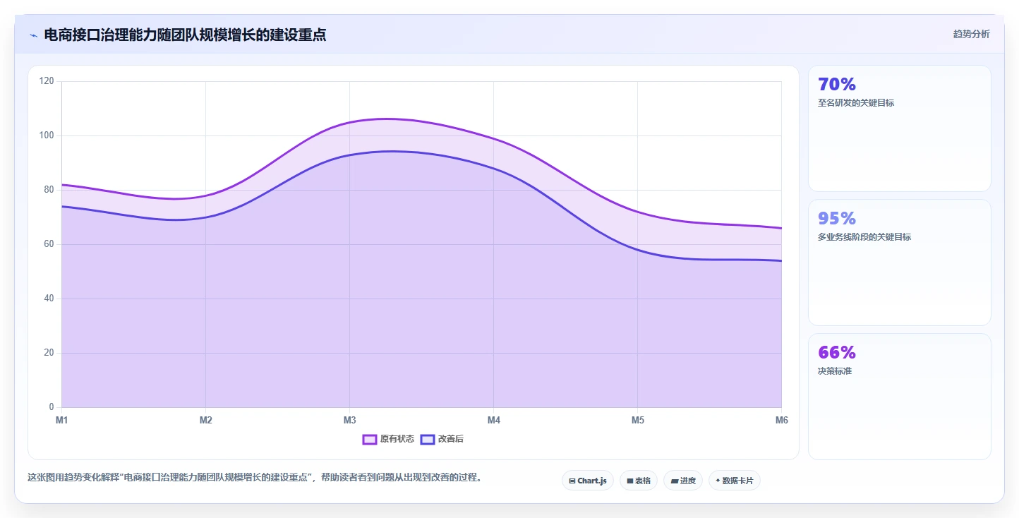This screenshot has width=1019, height=518.
Task: Click the trend icon beside the title
Action: pos(33,35)
